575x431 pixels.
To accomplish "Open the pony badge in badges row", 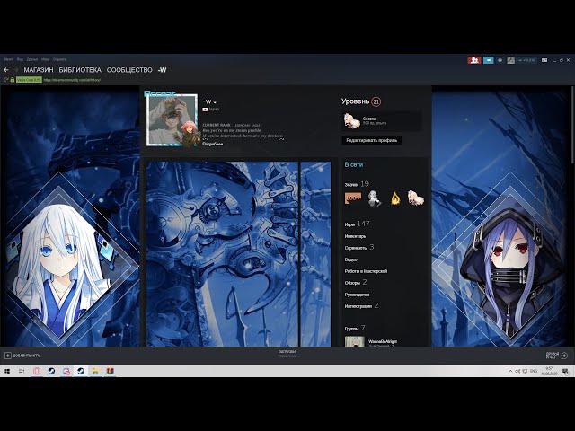I will [x=416, y=198].
